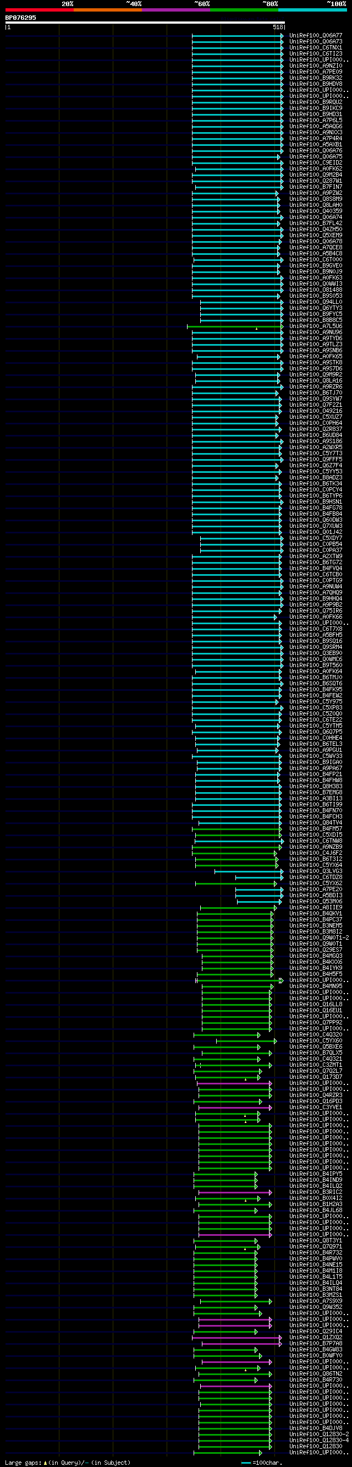Select hit label UniRef100_B9RK32
352x1467 pixels.
coord(316,78)
